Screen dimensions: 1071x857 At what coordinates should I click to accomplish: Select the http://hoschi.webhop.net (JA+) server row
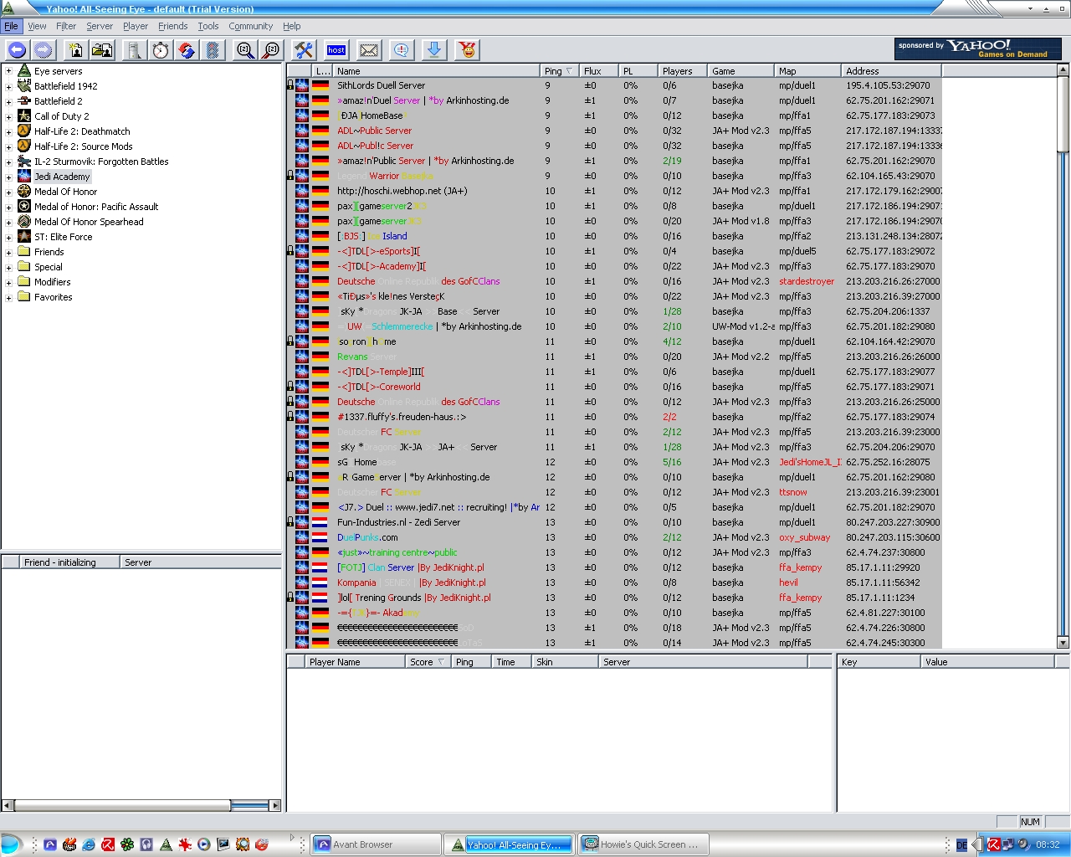pos(614,191)
